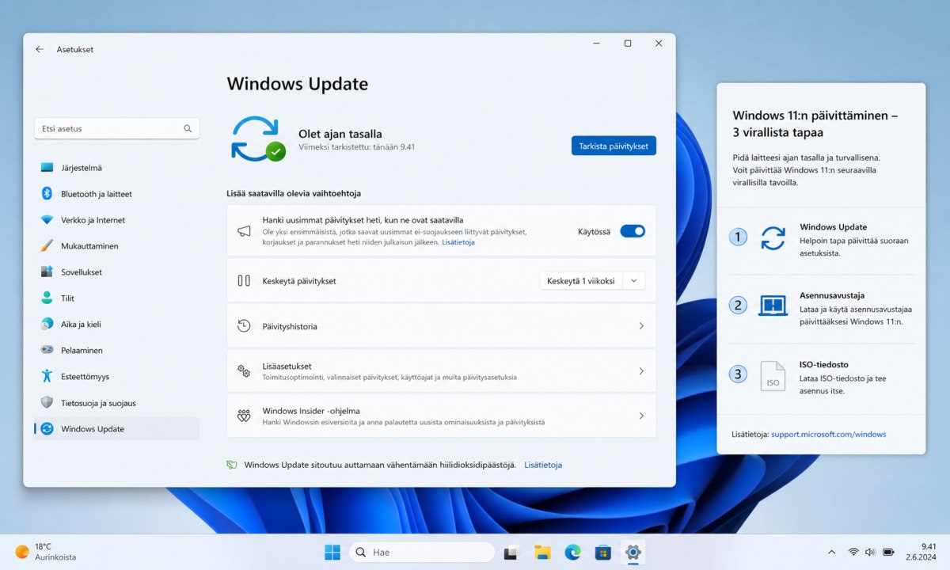Select Esteettömyys in sidebar
Viewport: 950px width, 570px height.
point(116,377)
